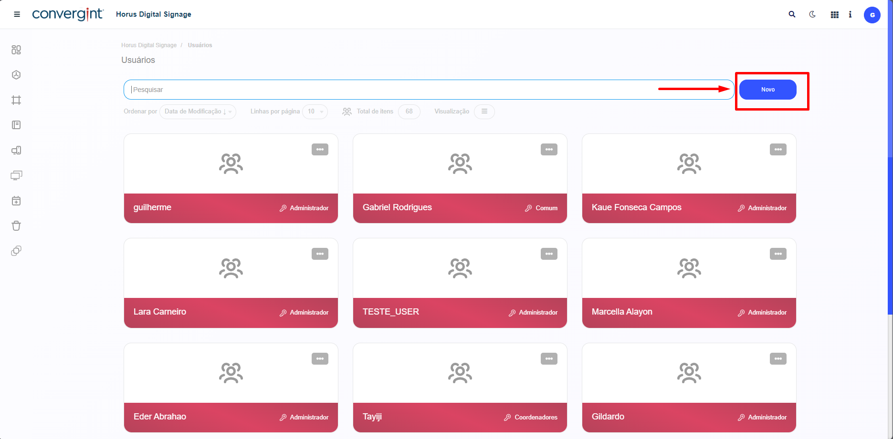This screenshot has width=893, height=439.
Task: Open the Linhas por página dropdown
Action: pyautogui.click(x=315, y=112)
